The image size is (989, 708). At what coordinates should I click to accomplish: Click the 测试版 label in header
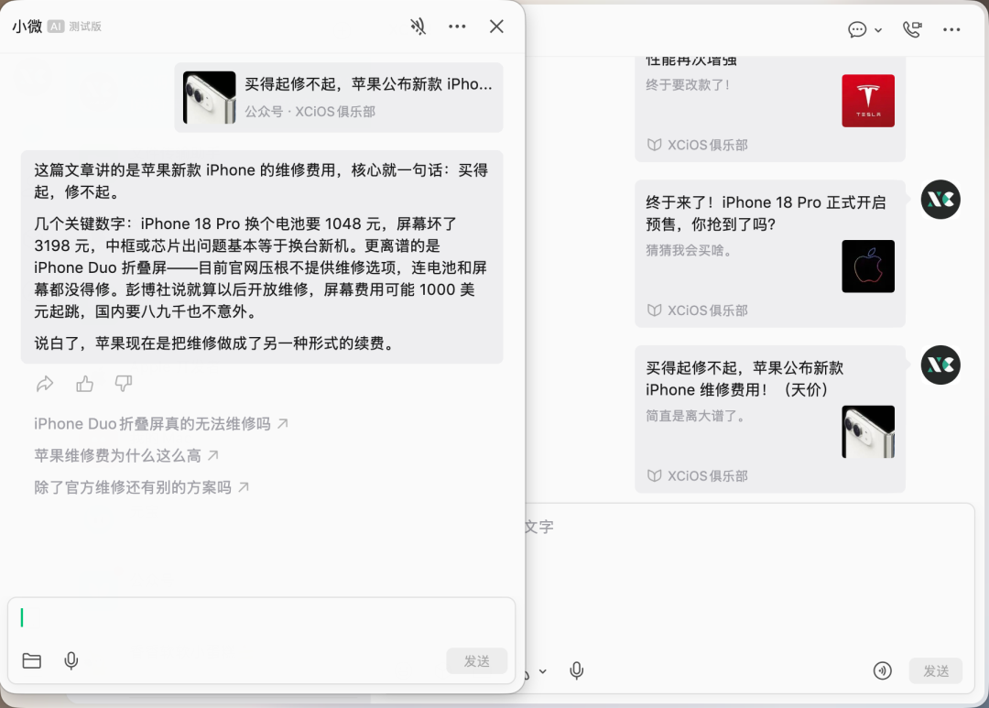tap(85, 27)
